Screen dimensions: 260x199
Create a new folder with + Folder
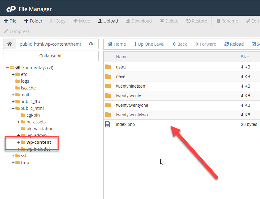[33, 21]
